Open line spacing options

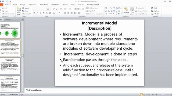point(83,9)
